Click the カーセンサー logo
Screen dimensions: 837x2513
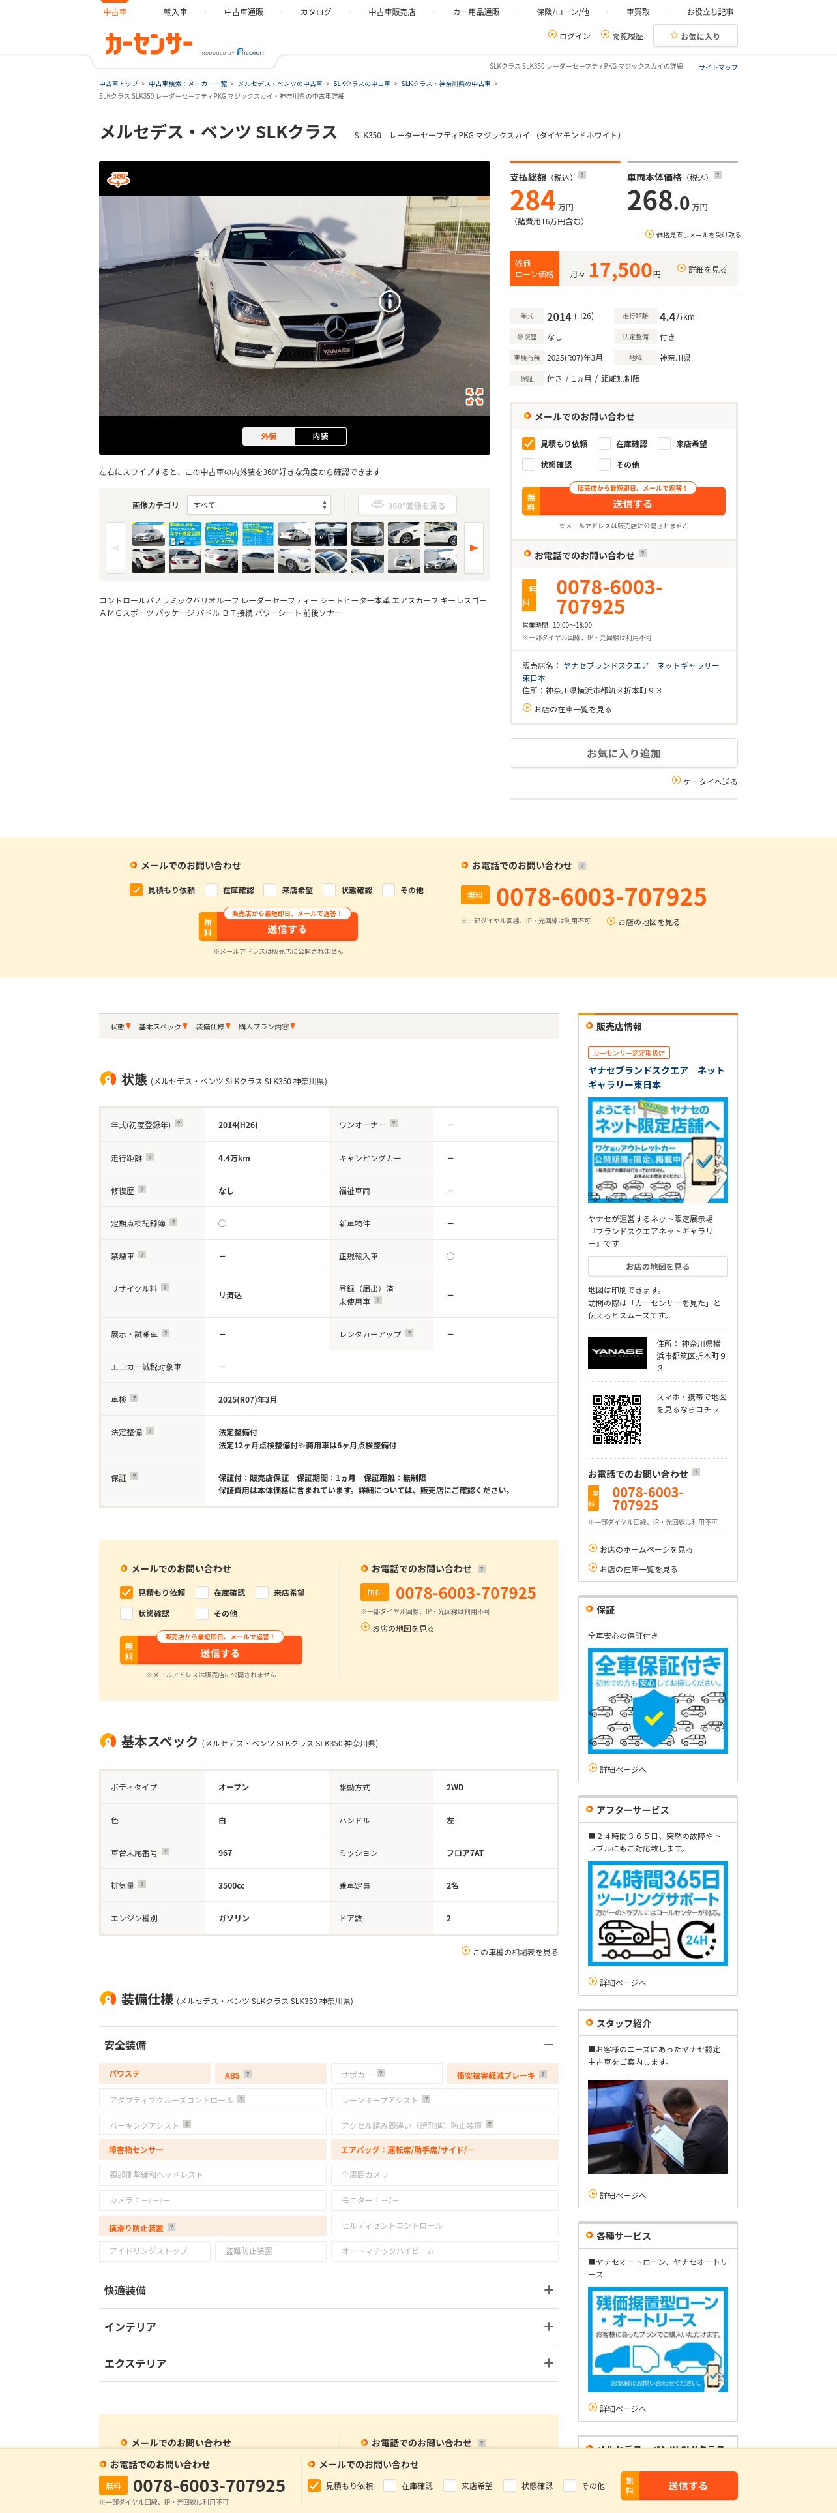[x=148, y=43]
